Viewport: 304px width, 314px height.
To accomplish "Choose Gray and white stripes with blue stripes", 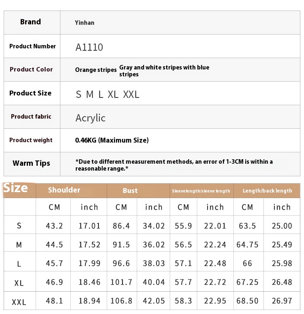I will 164,71.
